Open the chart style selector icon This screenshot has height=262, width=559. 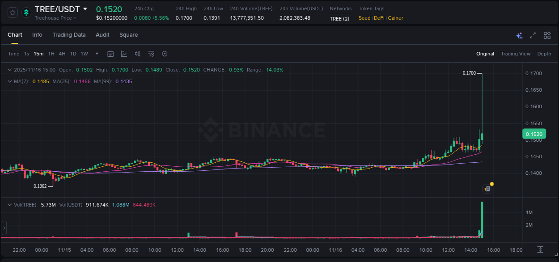pos(124,54)
